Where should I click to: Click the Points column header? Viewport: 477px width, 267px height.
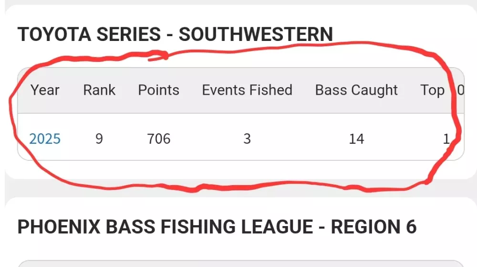(158, 90)
